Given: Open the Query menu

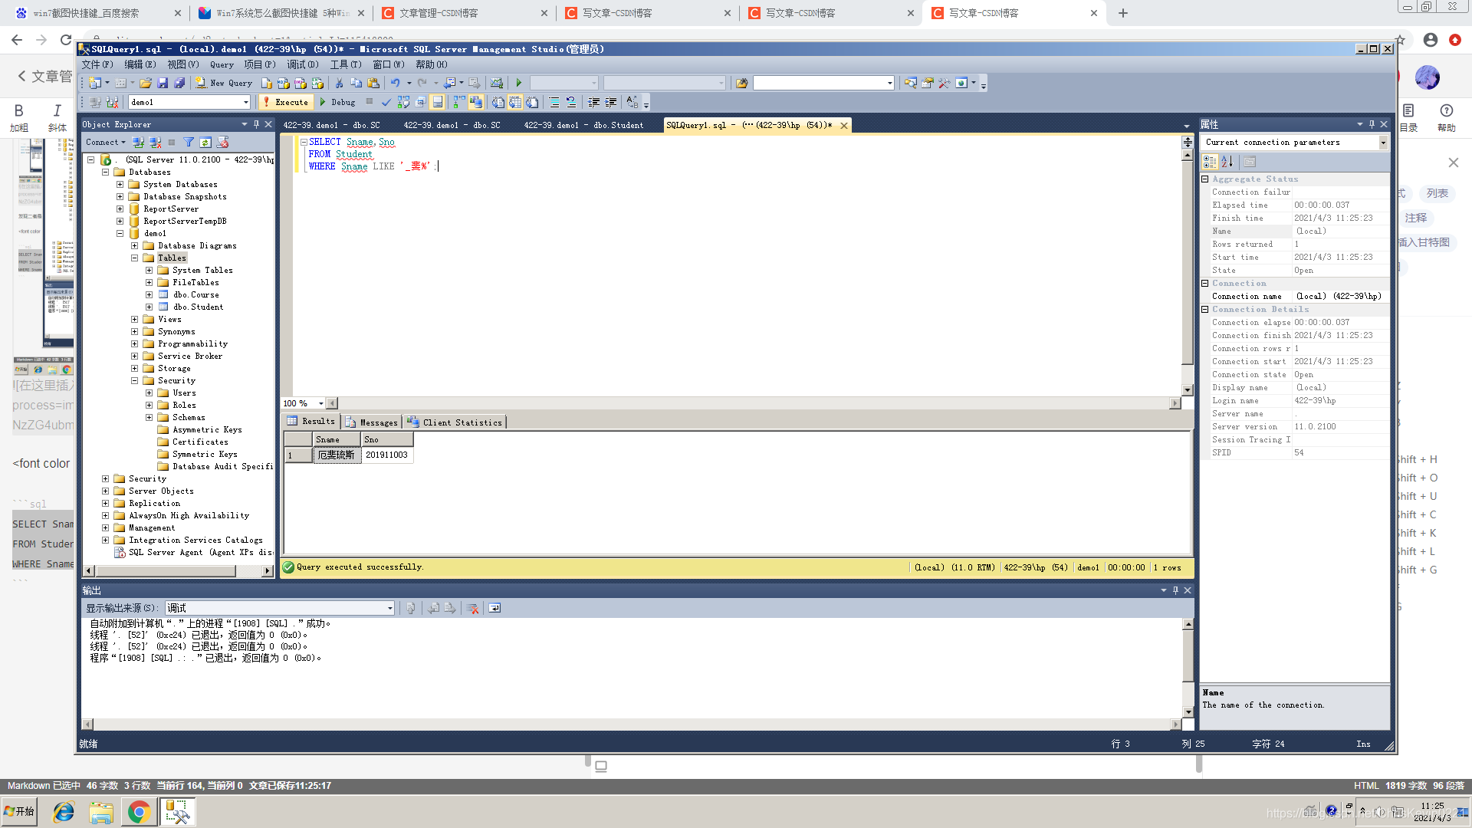Looking at the screenshot, I should click(222, 64).
